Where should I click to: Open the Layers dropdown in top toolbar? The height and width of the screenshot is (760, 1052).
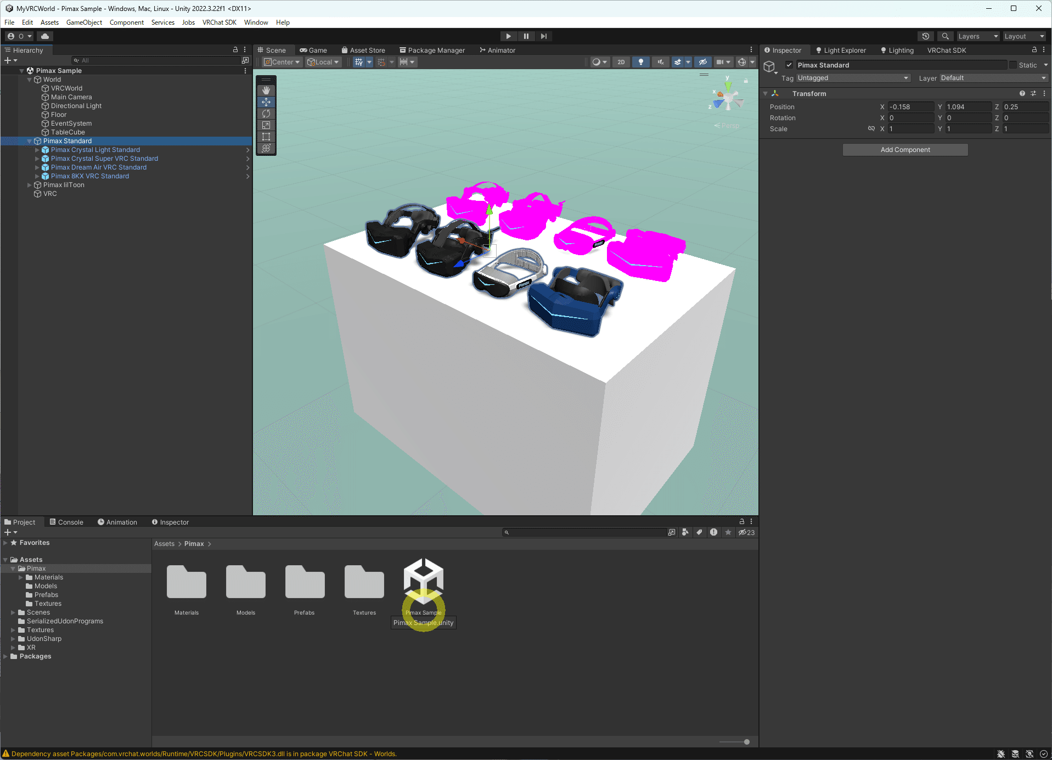tap(978, 36)
